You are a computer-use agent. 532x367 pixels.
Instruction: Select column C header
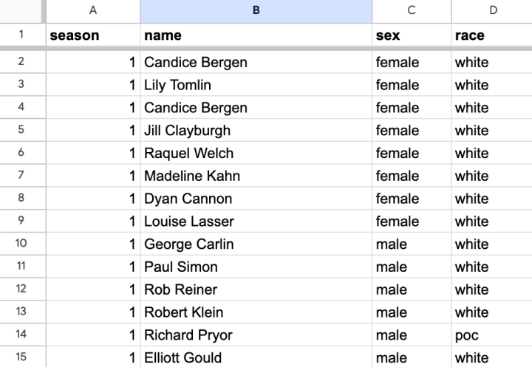[412, 11]
